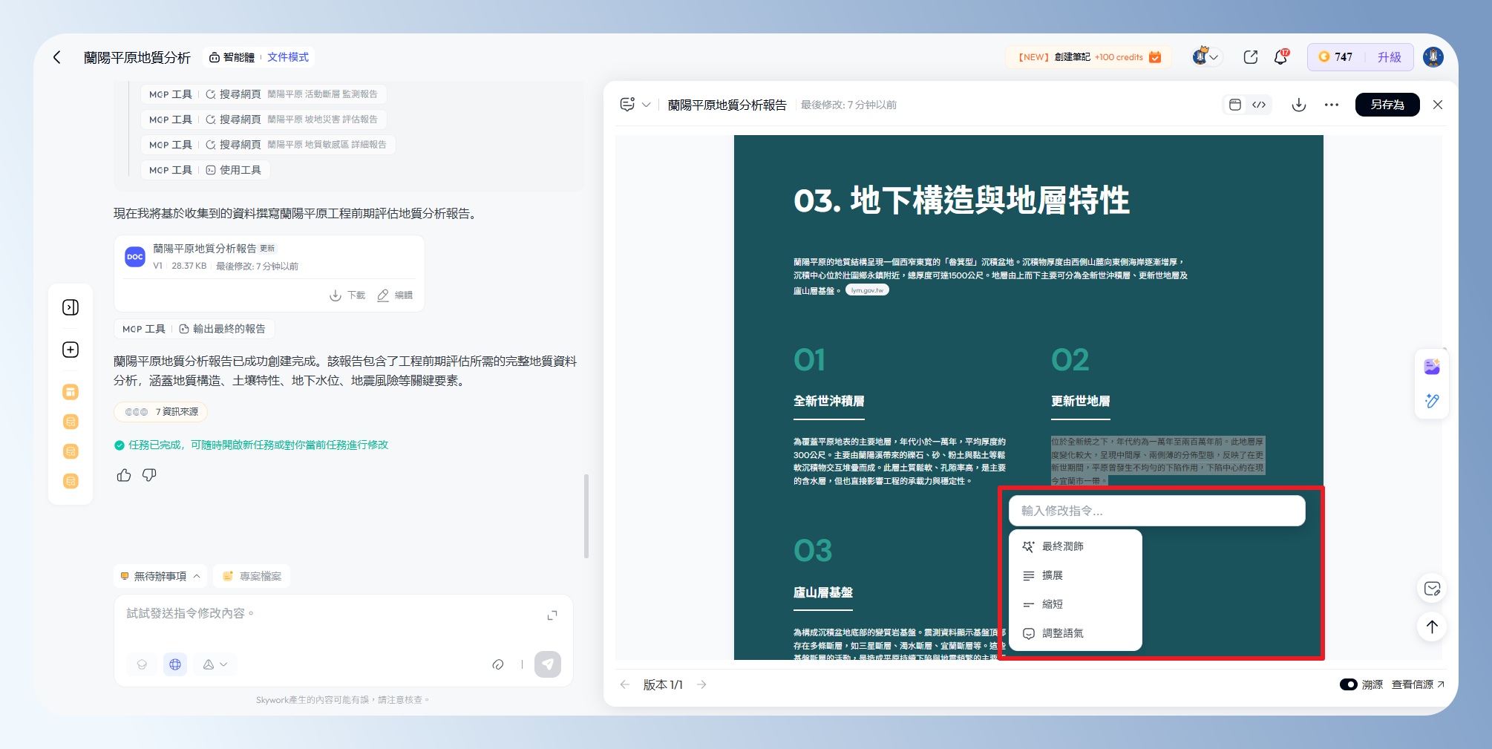This screenshot has width=1492, height=749.
Task: Click the scroll-to-top arrow button
Action: coord(1432,627)
